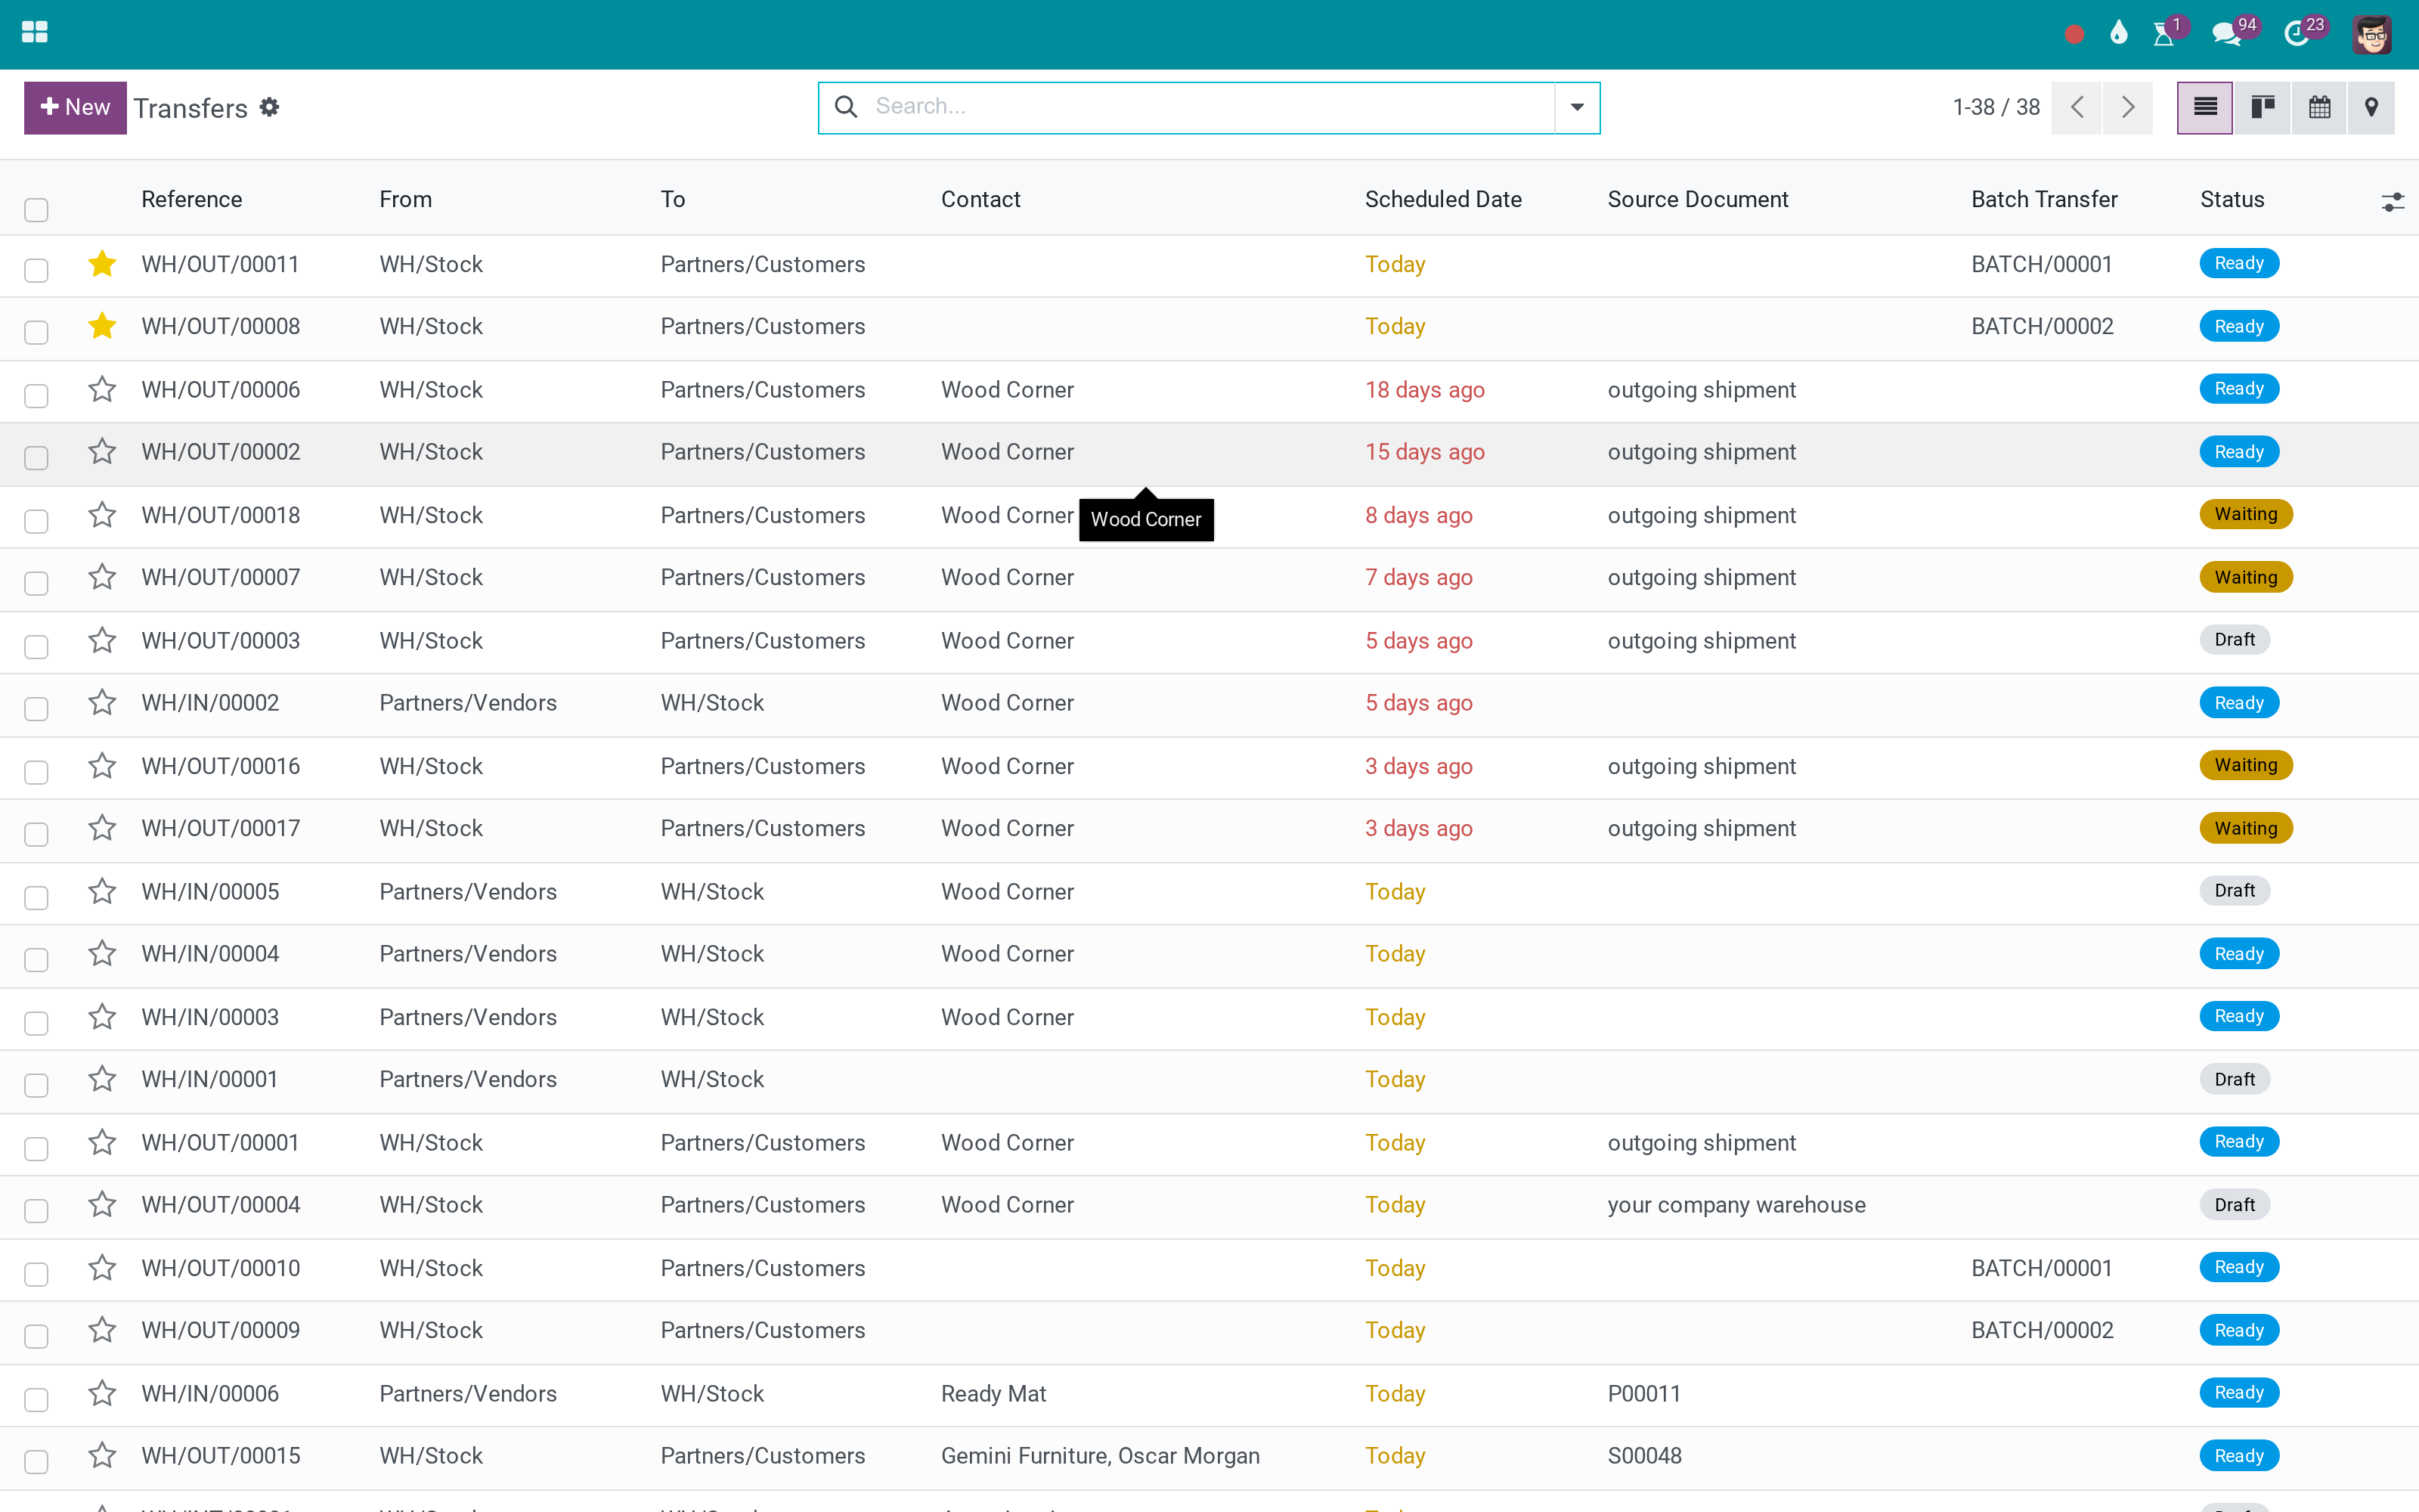This screenshot has width=2419, height=1512.
Task: Select checkbox for WH/OUT/00010
Action: click(37, 1274)
